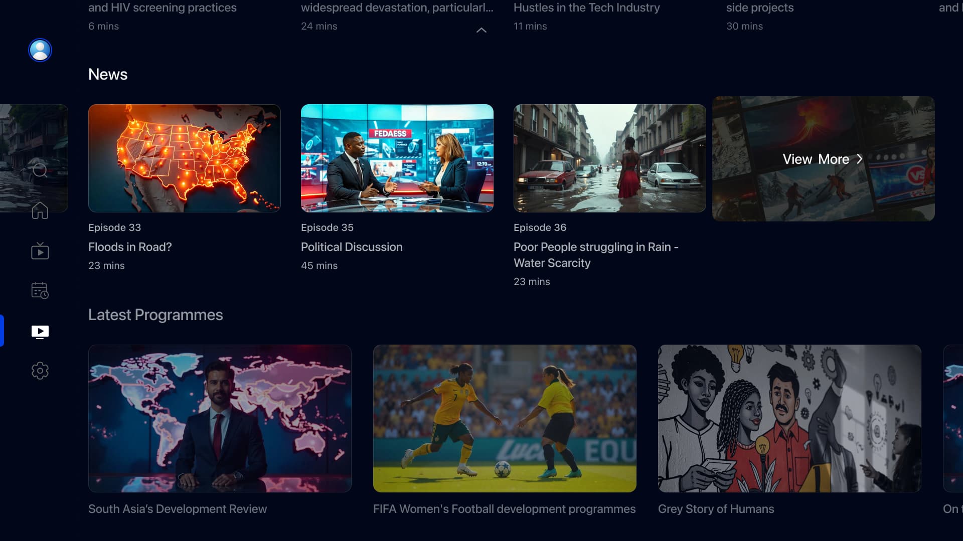This screenshot has width=963, height=541.
Task: Go to Home via house icon
Action: [x=40, y=210]
